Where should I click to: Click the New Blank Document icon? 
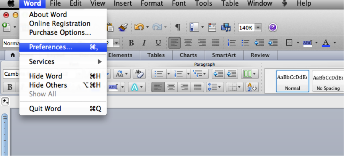click(6, 27)
